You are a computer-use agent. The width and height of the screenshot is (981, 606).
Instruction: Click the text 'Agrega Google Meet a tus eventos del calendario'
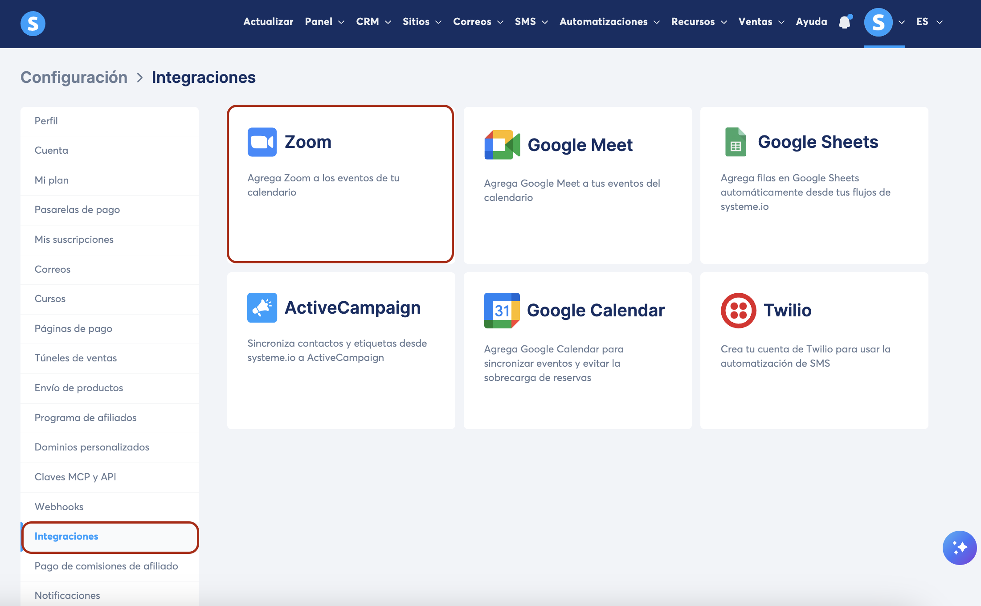(x=572, y=190)
